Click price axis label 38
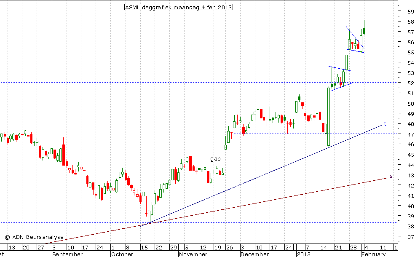Screen dimensions: 415x257 pyautogui.click(x=411, y=227)
